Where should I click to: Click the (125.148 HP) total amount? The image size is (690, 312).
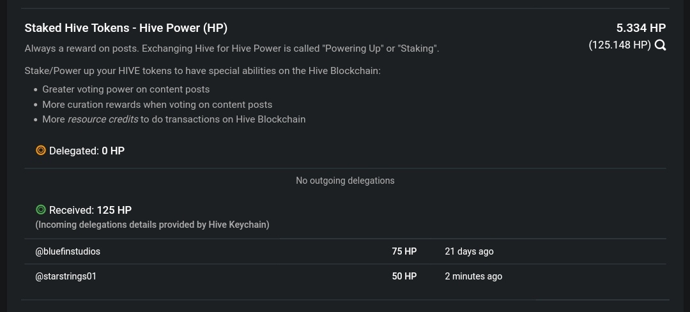click(620, 45)
